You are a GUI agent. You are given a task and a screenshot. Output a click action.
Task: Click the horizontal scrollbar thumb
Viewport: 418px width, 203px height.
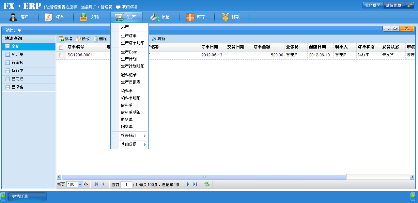(204, 177)
